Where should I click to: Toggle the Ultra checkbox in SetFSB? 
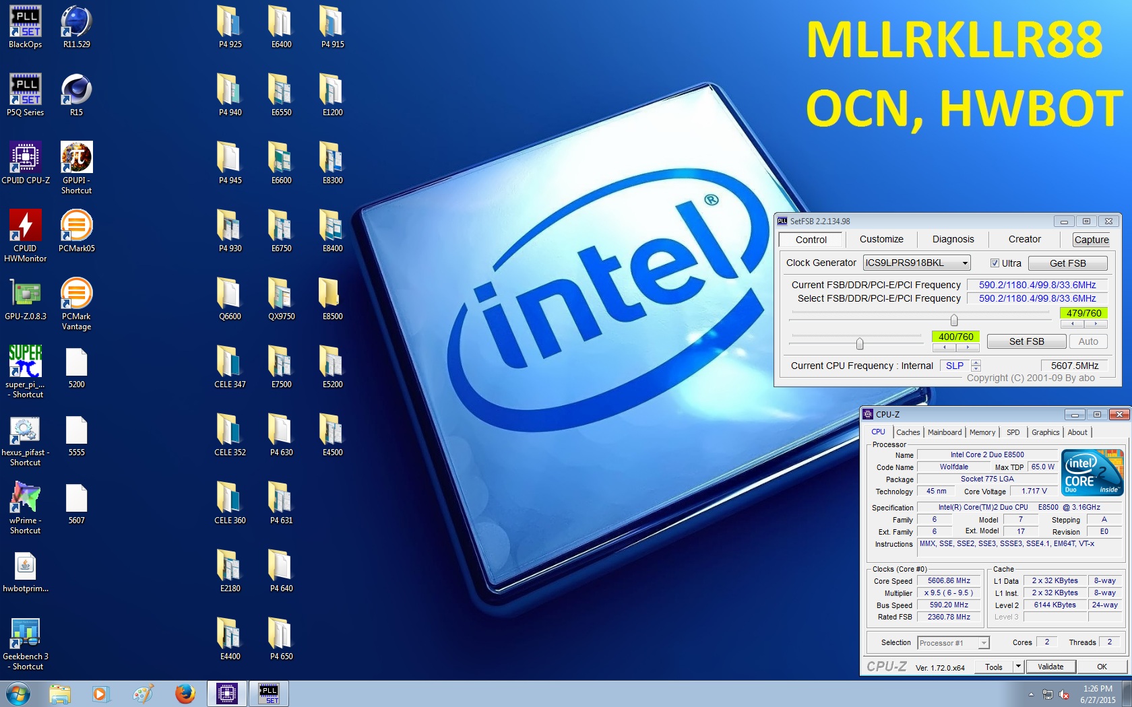tap(995, 263)
